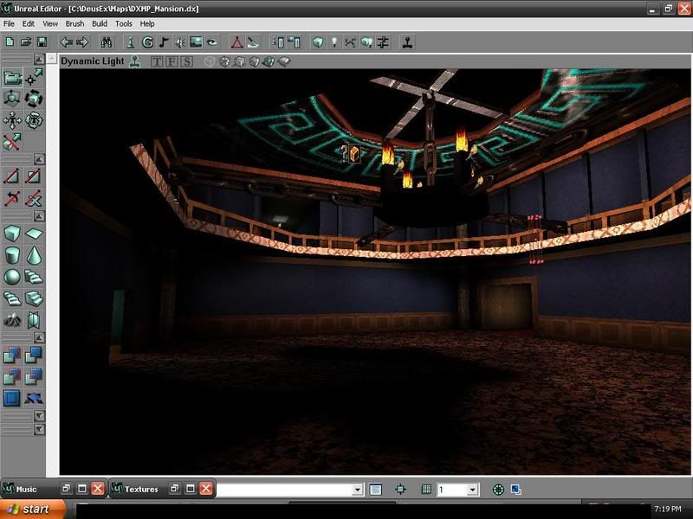
Task: Open Build Options sliders icon
Action: tap(383, 42)
